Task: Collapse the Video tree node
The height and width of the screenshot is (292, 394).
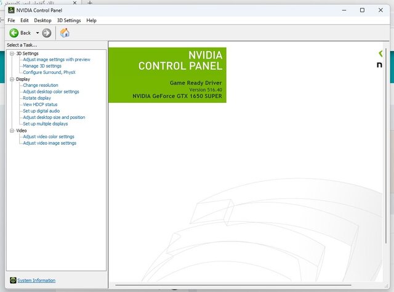Action: (x=12, y=131)
